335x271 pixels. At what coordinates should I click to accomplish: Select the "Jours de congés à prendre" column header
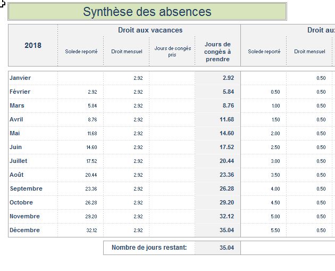217,52
